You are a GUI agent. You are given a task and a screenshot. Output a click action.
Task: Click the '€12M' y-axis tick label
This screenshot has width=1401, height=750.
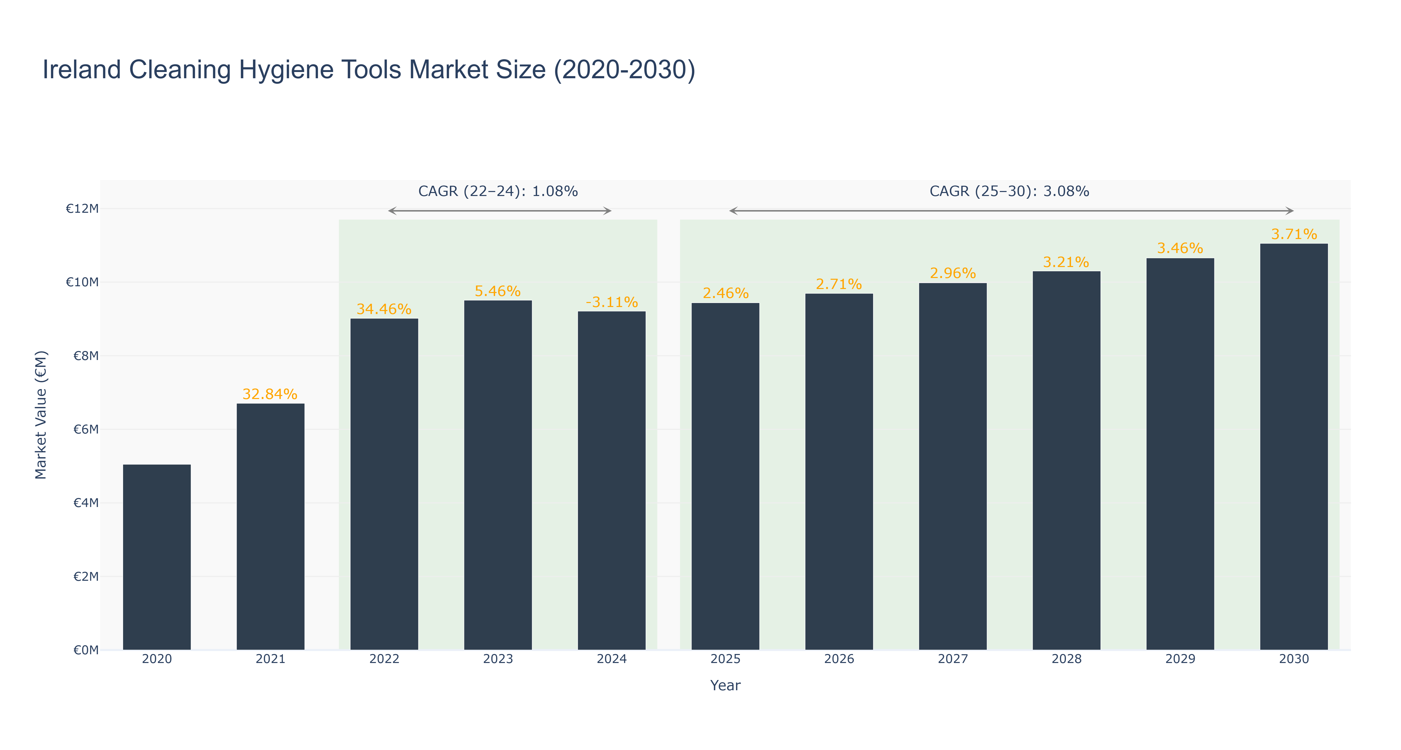point(82,209)
